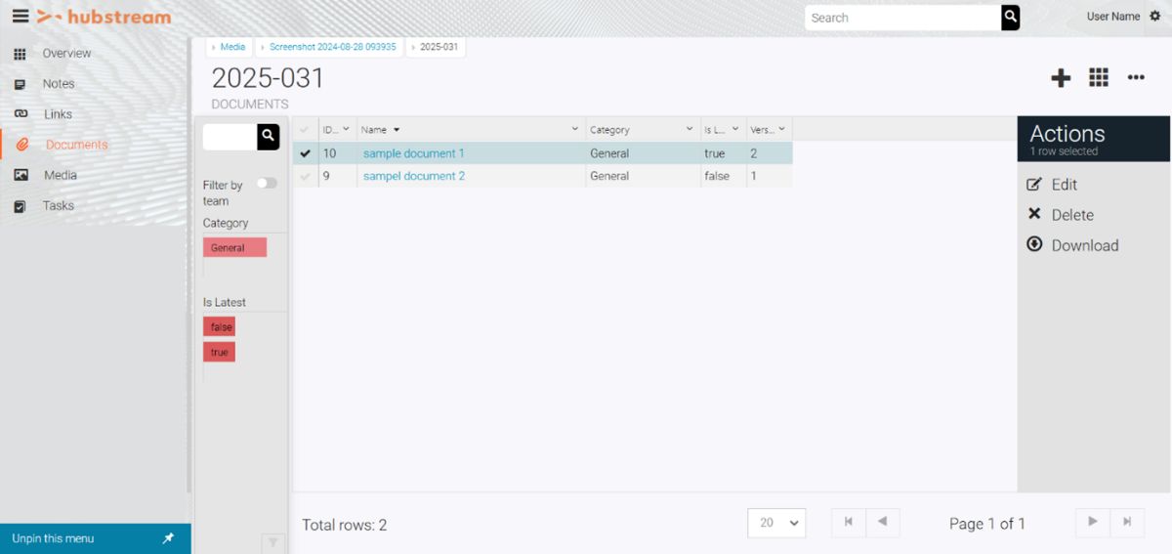This screenshot has height=554, width=1172.
Task: Expand the Name column header dropdown arrow
Action: 575,129
